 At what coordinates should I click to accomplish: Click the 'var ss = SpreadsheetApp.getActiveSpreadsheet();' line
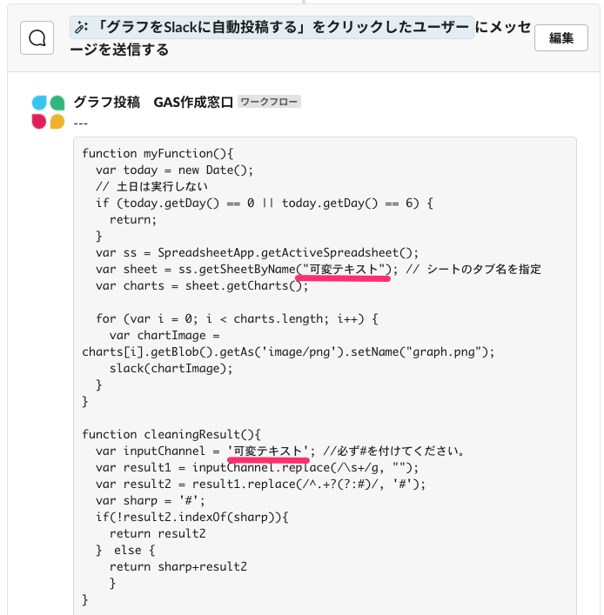(x=257, y=252)
